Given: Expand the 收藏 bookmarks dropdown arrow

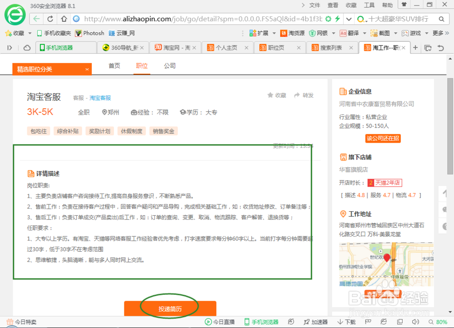Looking at the screenshot, I should point(30,33).
